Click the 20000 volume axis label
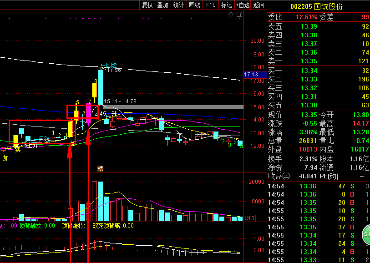Image resolution: width=370 pixels, height=263 pixels. point(257,182)
